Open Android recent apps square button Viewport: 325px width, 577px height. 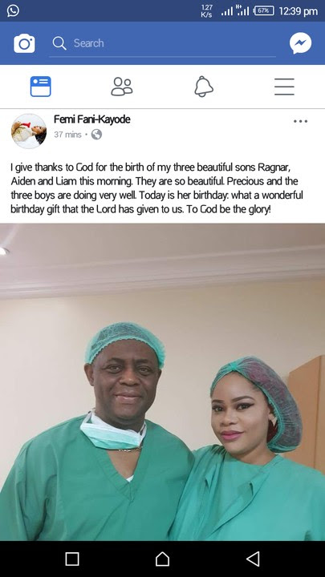[x=72, y=559]
